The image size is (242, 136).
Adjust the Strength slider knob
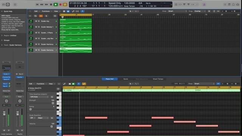pos(53,103)
